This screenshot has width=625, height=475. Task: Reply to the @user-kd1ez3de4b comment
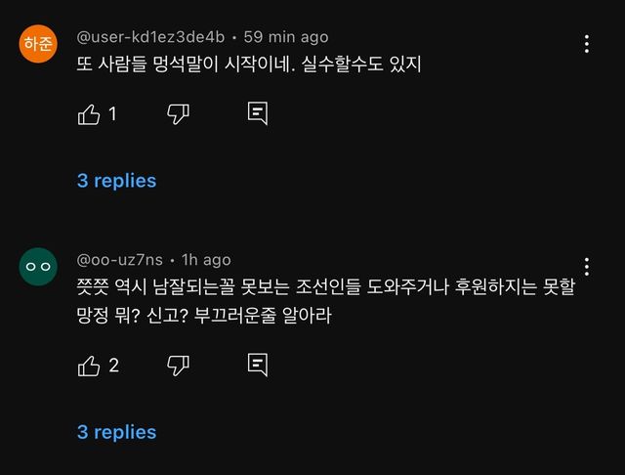(258, 114)
